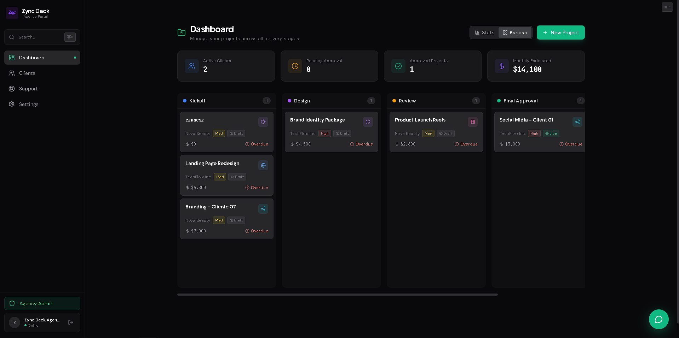Open Support in the sidebar
Image resolution: width=679 pixels, height=338 pixels.
pyautogui.click(x=42, y=89)
